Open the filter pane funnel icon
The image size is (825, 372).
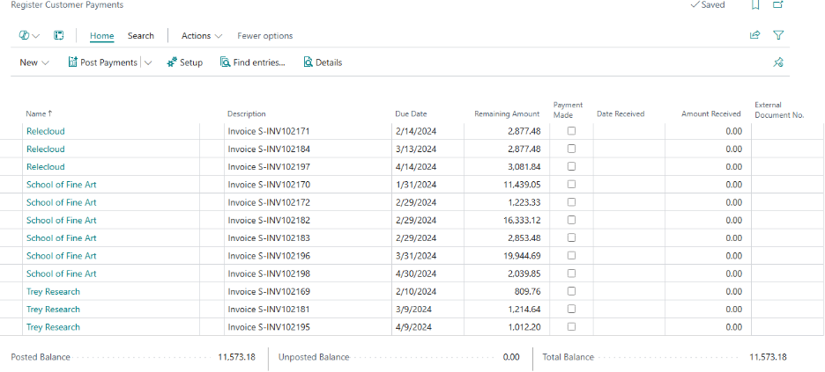(x=778, y=36)
